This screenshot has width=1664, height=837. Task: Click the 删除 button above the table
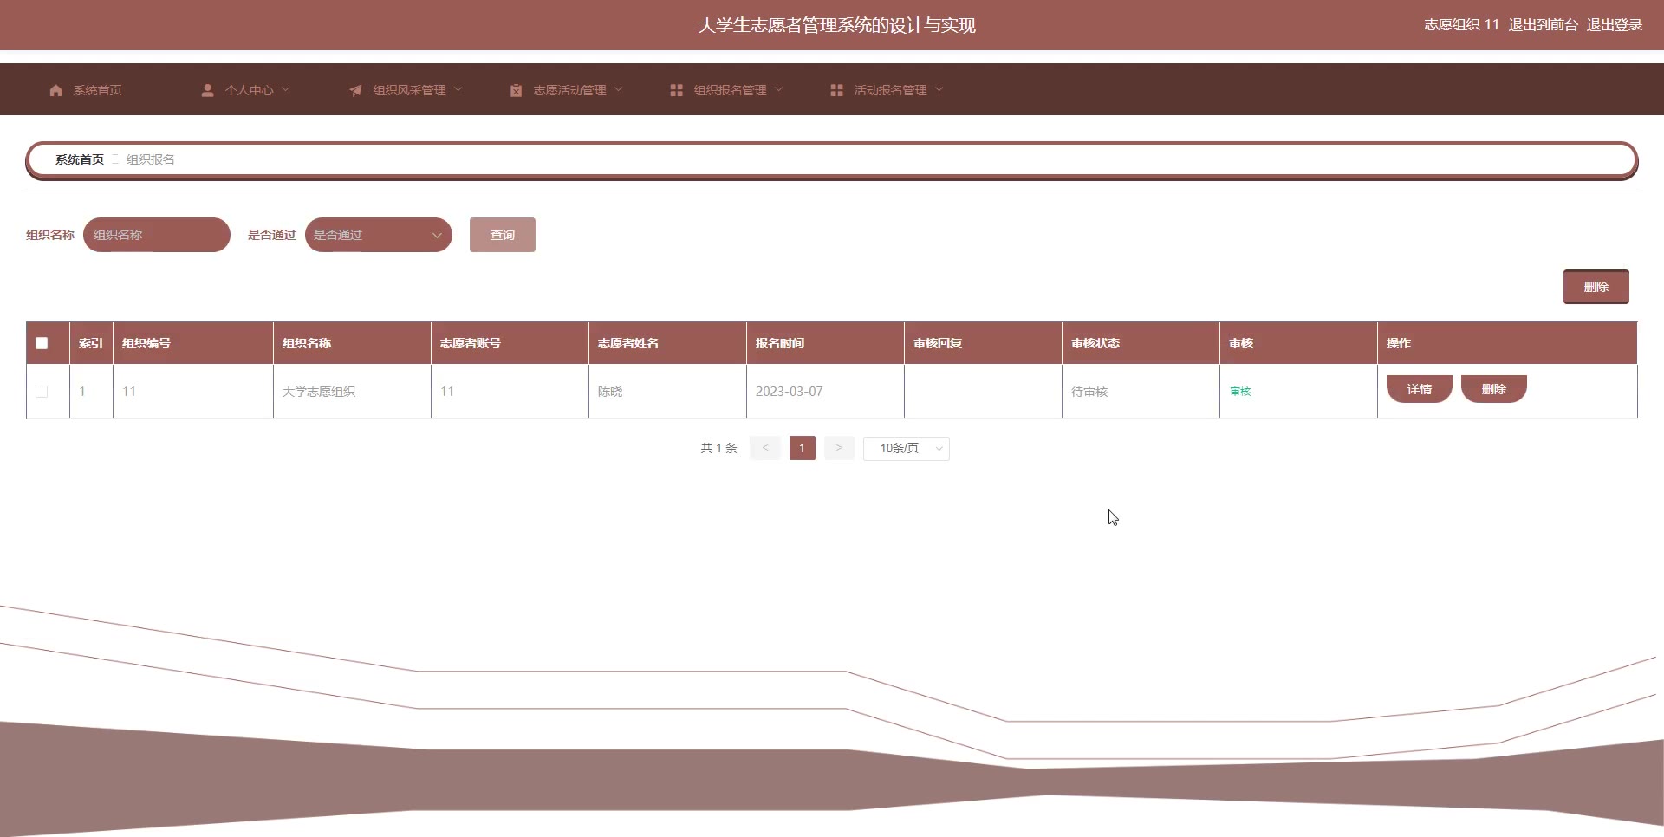[1596, 287]
